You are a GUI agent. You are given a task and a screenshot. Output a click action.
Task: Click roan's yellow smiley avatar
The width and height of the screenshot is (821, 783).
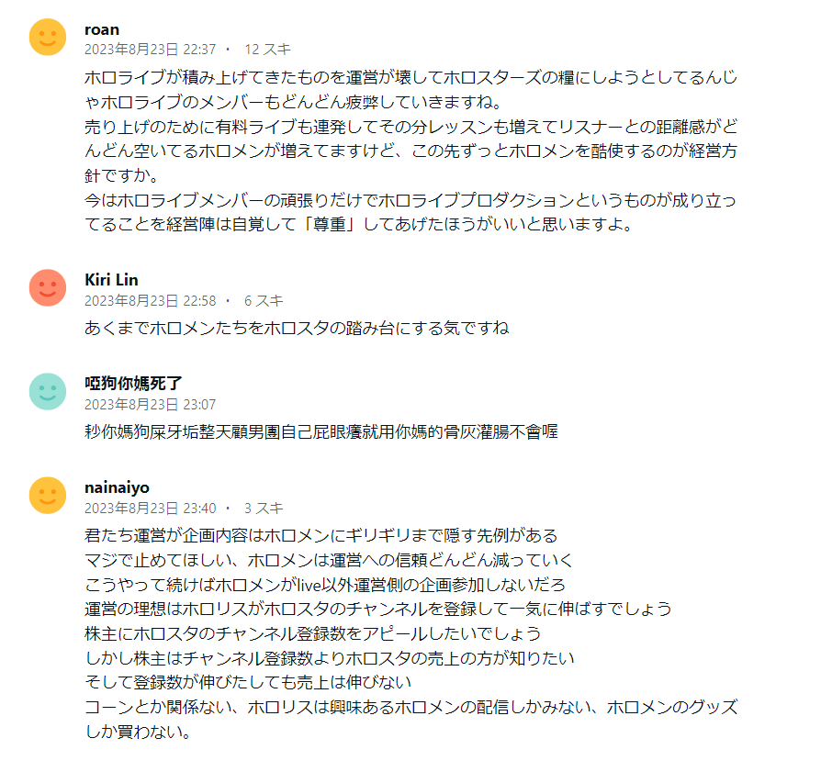tap(48, 38)
